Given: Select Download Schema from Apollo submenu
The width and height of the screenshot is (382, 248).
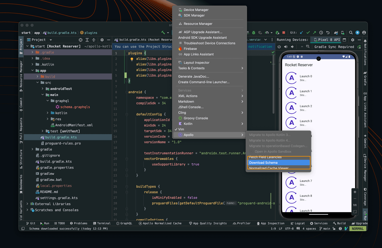Looking at the screenshot, I should coord(263,163).
